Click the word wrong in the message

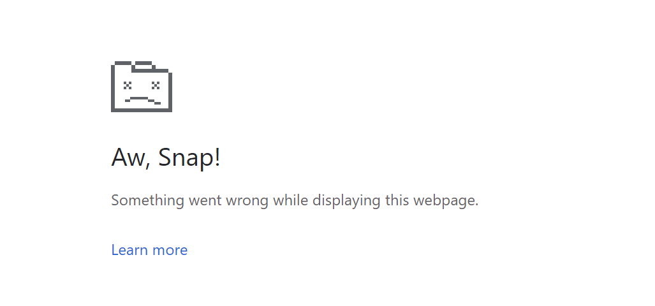point(247,201)
